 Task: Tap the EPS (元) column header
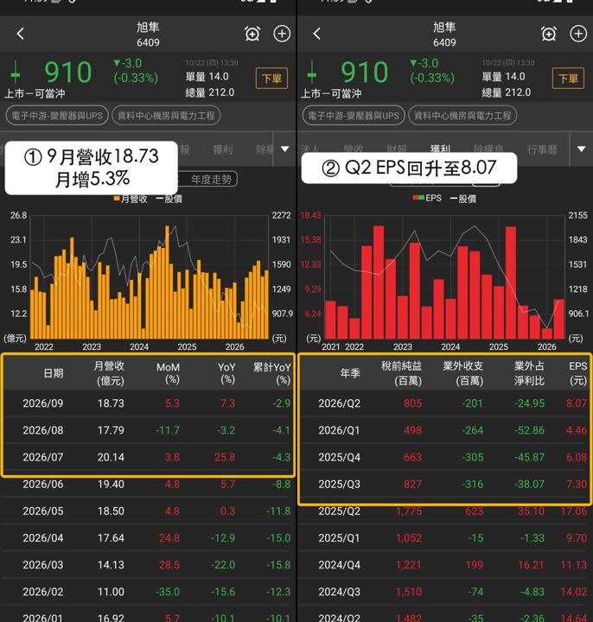click(578, 373)
